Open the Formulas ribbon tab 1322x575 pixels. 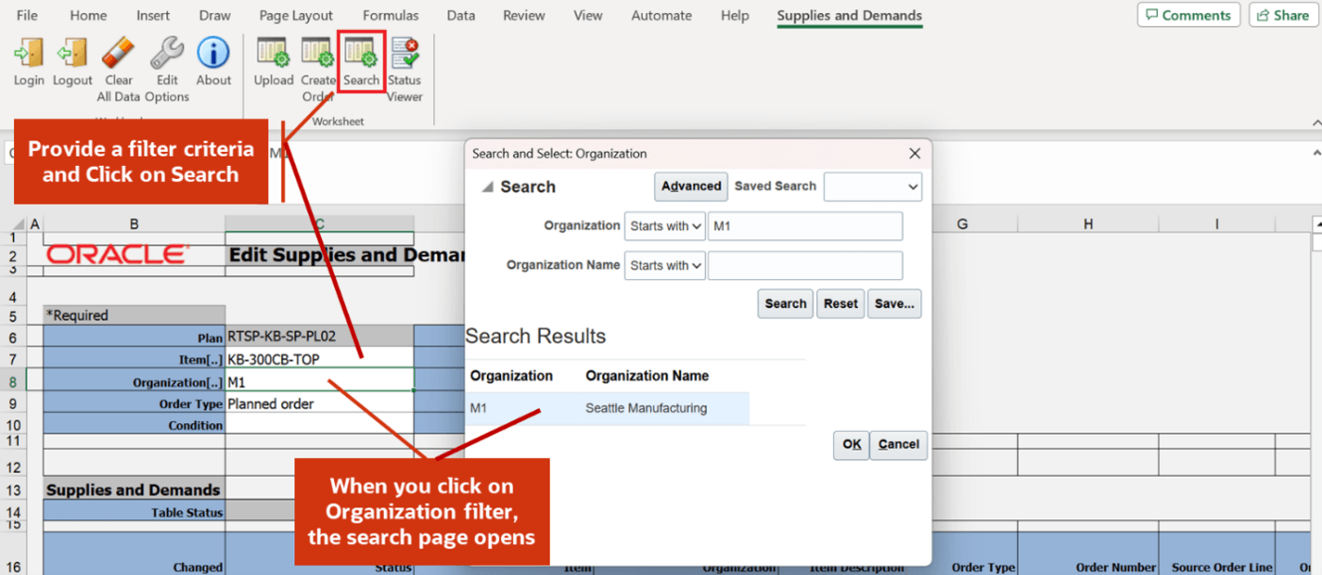click(x=391, y=15)
